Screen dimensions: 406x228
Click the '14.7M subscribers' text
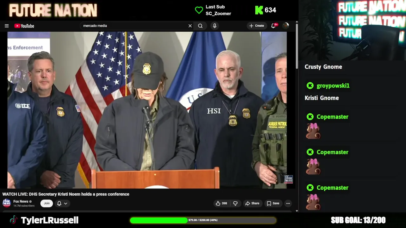pyautogui.click(x=24, y=206)
